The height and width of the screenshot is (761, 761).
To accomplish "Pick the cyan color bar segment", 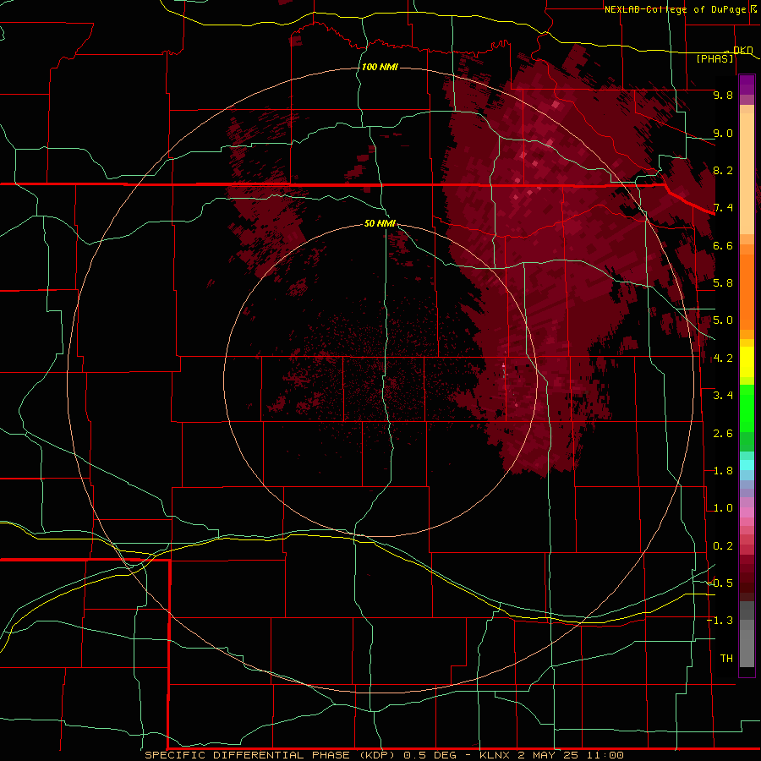I will click(x=747, y=465).
